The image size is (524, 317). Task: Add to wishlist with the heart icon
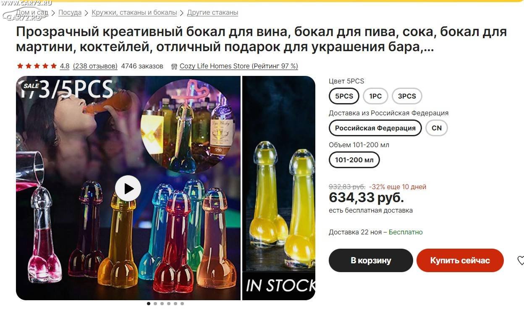521,260
